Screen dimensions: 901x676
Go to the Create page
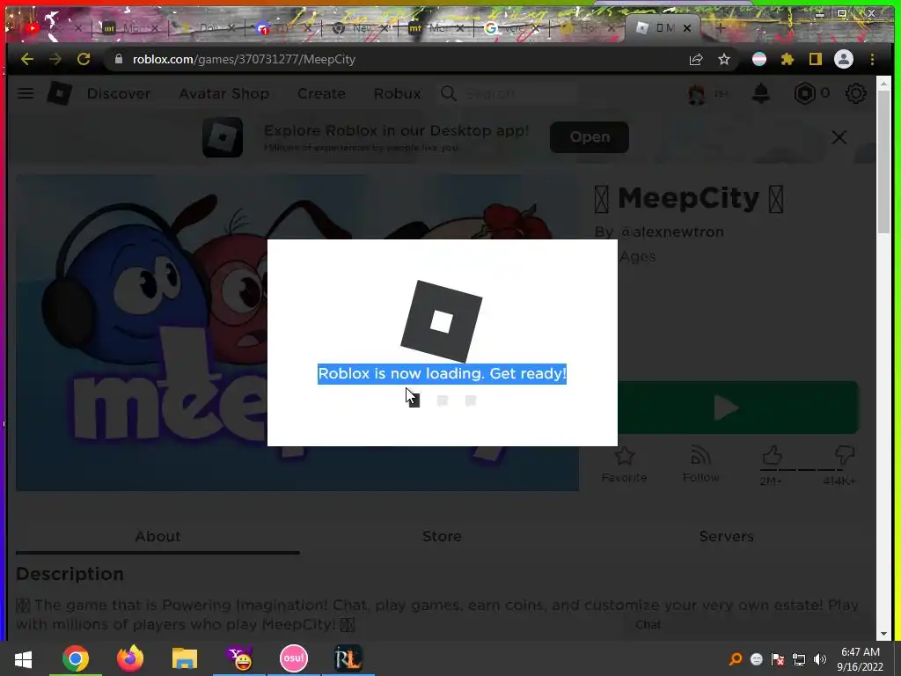(x=321, y=93)
